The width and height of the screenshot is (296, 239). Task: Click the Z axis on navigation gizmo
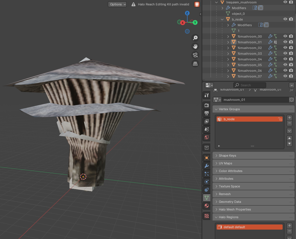(187, 13)
